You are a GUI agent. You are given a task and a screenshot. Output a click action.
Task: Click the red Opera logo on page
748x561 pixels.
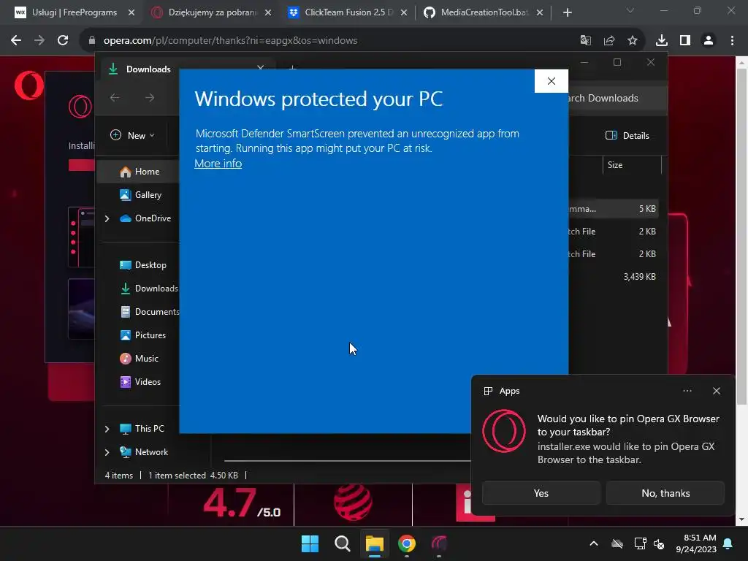[28, 86]
